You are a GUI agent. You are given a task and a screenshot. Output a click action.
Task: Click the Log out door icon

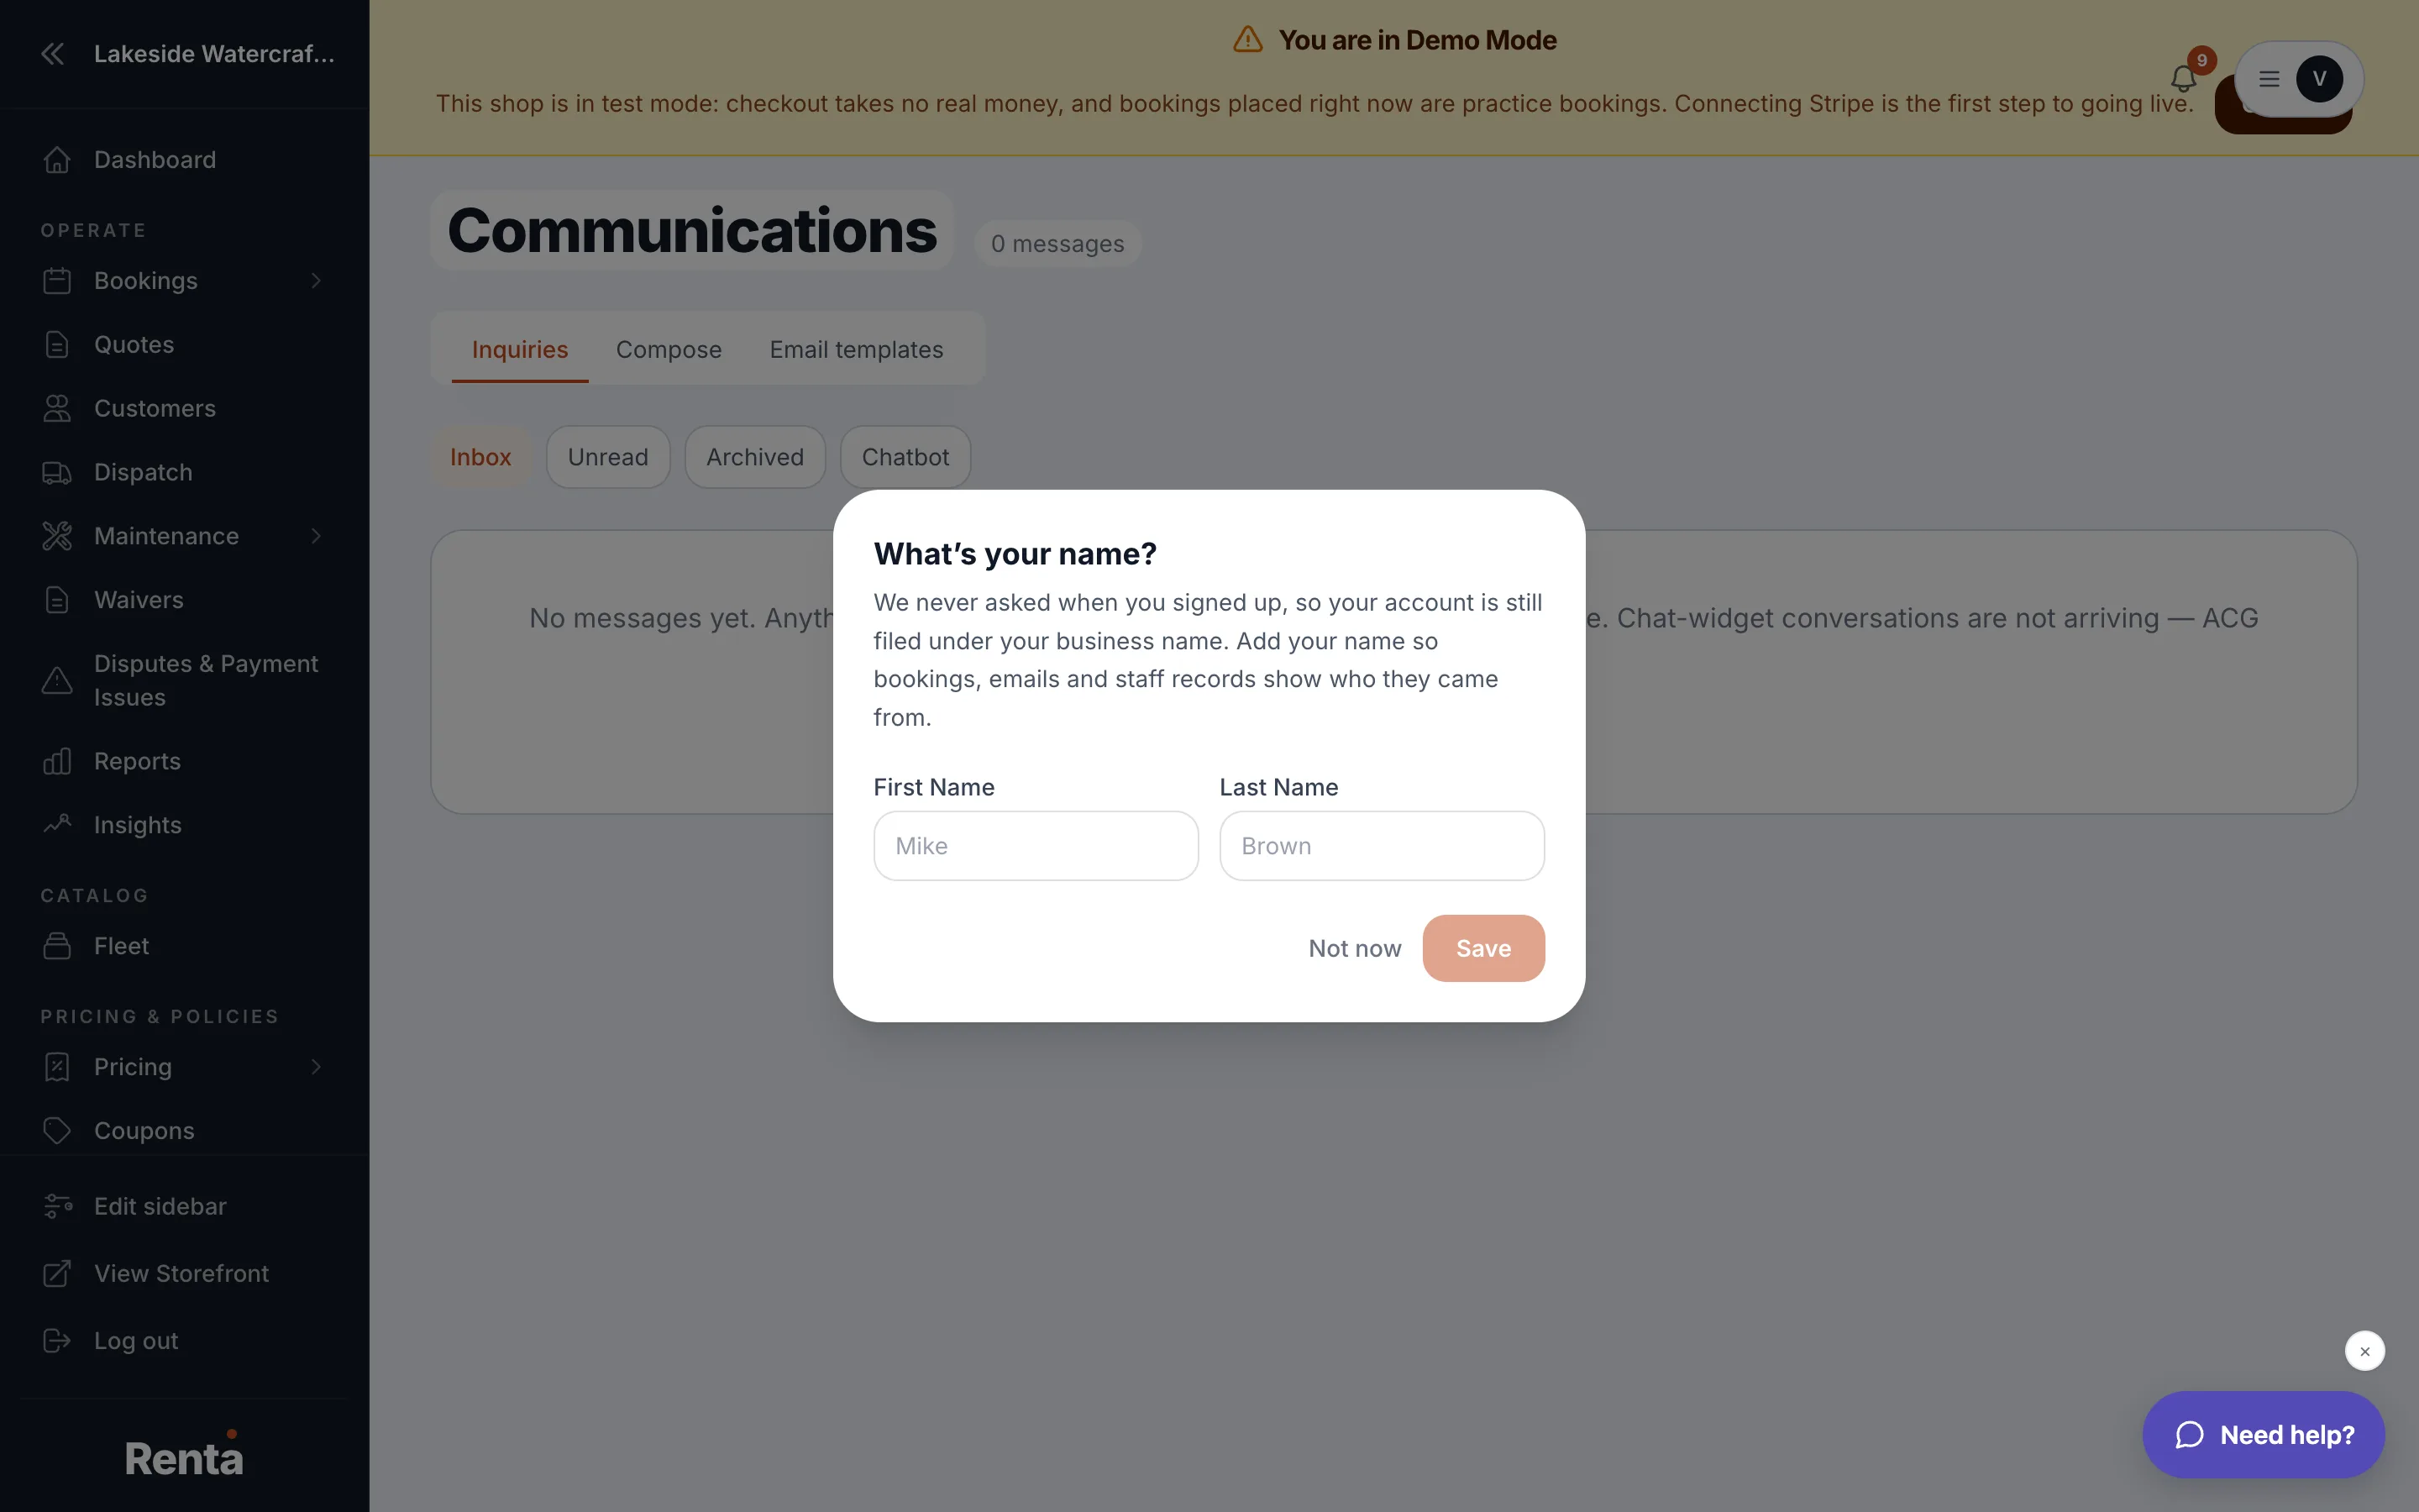tap(57, 1341)
